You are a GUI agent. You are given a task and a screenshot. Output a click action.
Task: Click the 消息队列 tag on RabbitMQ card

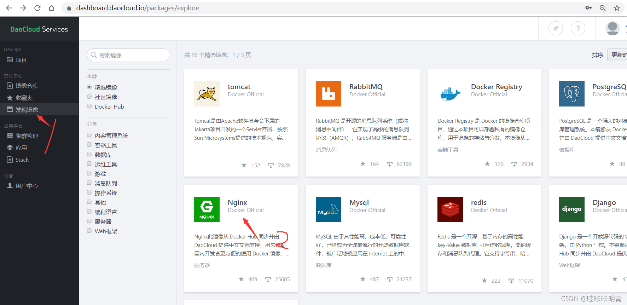pyautogui.click(x=326, y=150)
